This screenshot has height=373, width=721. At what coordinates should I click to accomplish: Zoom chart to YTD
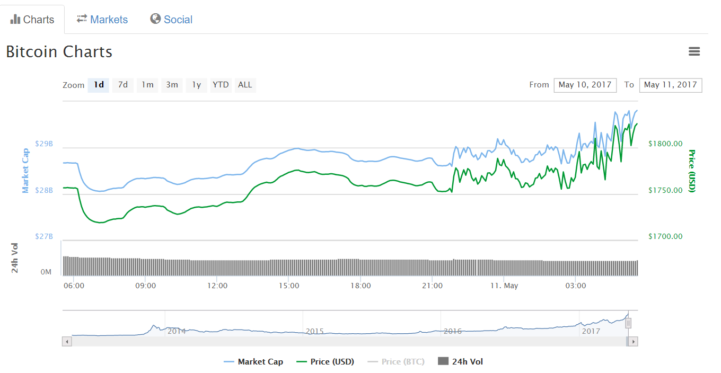click(x=221, y=85)
